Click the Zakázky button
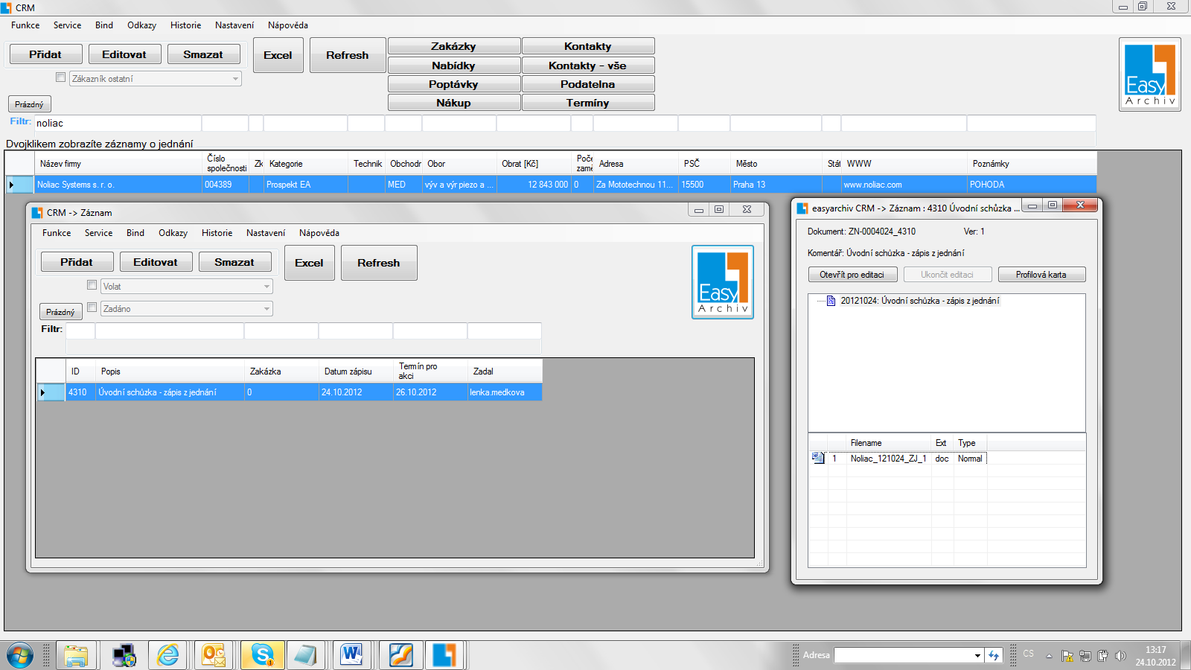This screenshot has width=1191, height=670. [x=453, y=46]
